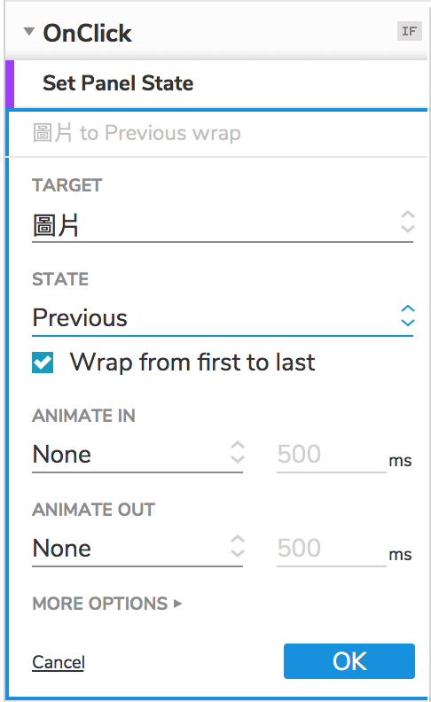Click the 'Wrap from first to last' label

[192, 363]
